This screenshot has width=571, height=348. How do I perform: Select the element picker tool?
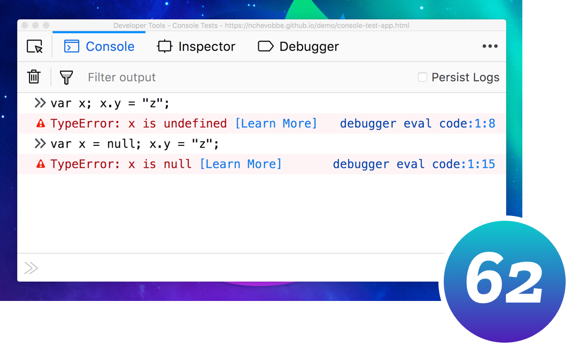click(33, 47)
